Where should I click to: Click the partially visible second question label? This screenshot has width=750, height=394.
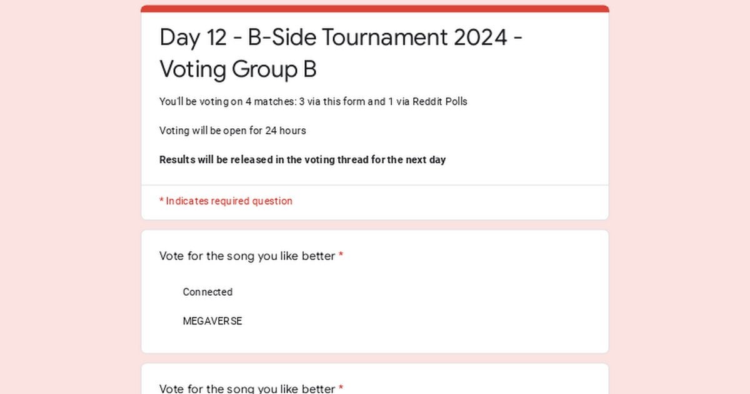247,388
